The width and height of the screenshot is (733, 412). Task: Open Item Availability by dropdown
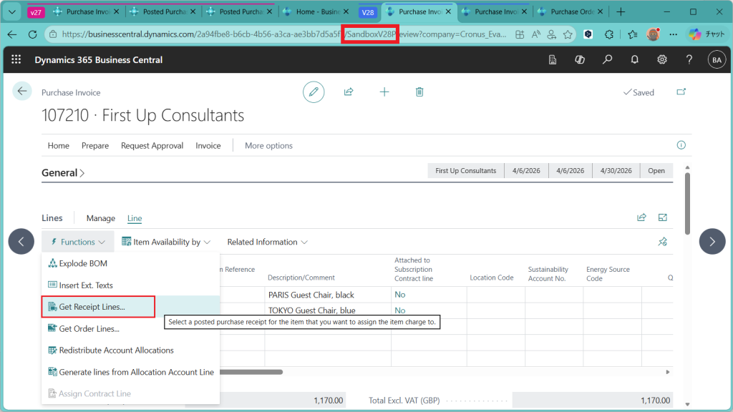pos(166,242)
